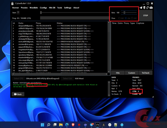Open the hooded-figure taskbar app

click(x=103, y=125)
